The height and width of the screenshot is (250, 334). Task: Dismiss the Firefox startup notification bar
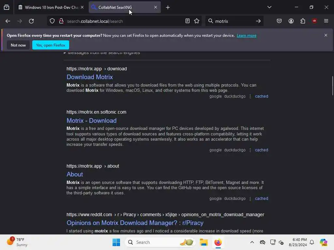coord(326,35)
